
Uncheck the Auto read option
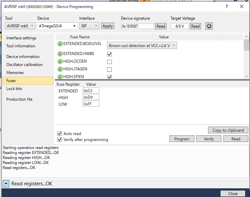click(x=60, y=133)
